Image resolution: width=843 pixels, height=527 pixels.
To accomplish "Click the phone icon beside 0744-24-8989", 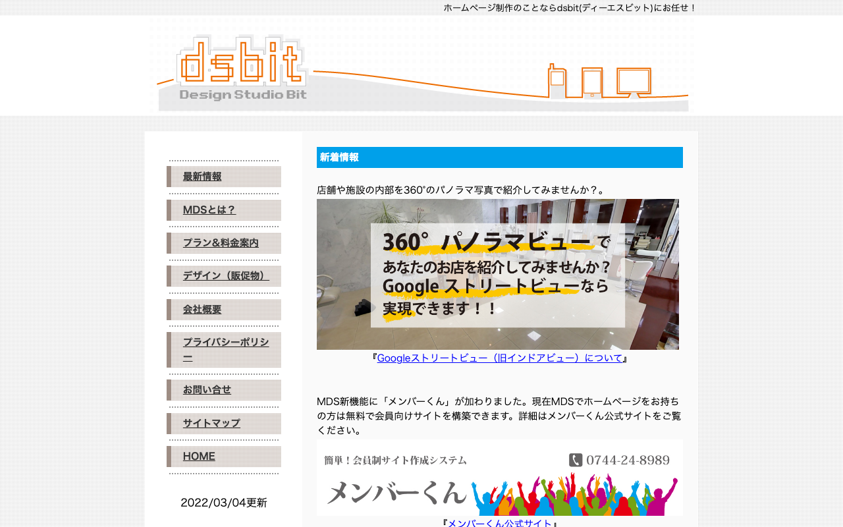I will tap(576, 460).
